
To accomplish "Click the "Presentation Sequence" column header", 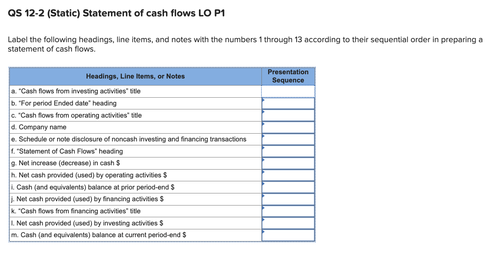I will click(288, 76).
